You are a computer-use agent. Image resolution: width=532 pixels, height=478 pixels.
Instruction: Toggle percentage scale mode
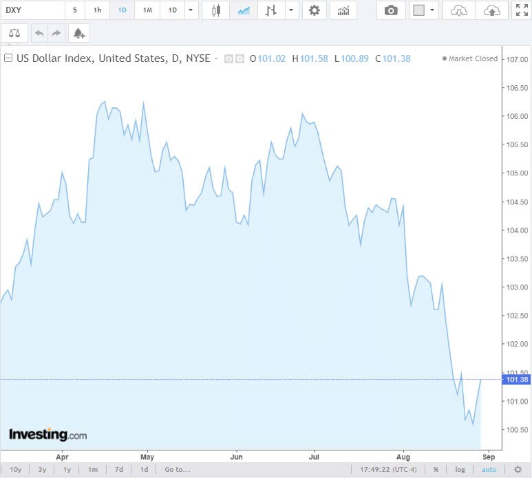(x=436, y=470)
